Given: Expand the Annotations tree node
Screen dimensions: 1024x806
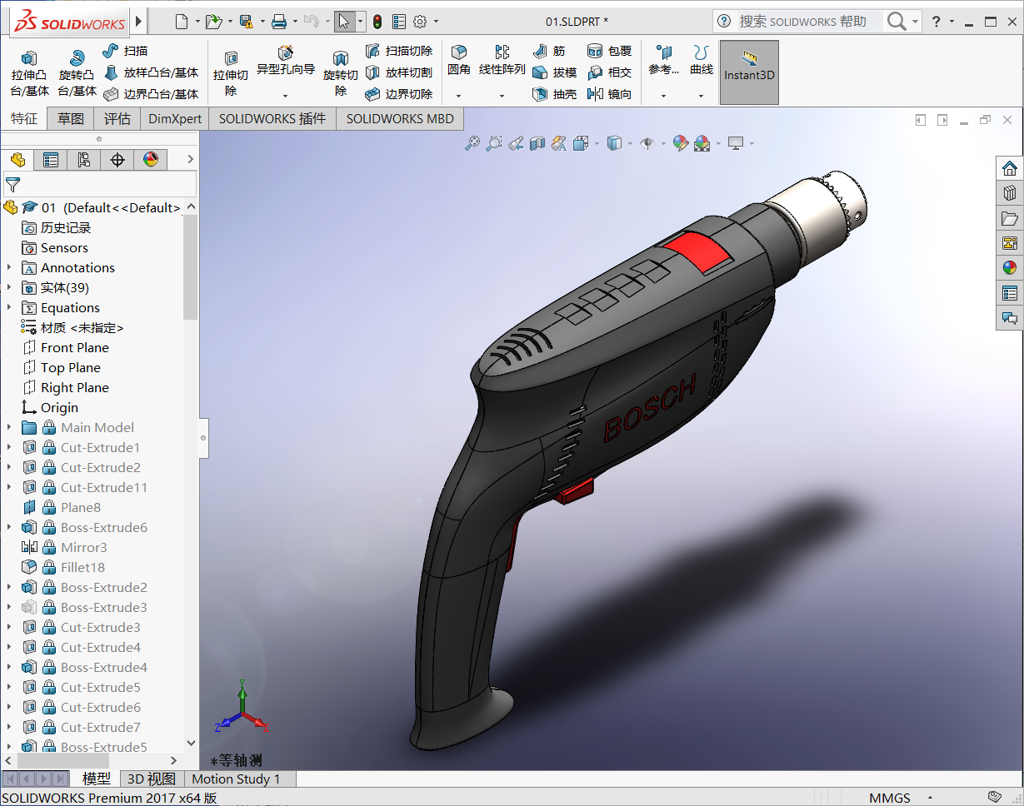Looking at the screenshot, I should point(9,267).
